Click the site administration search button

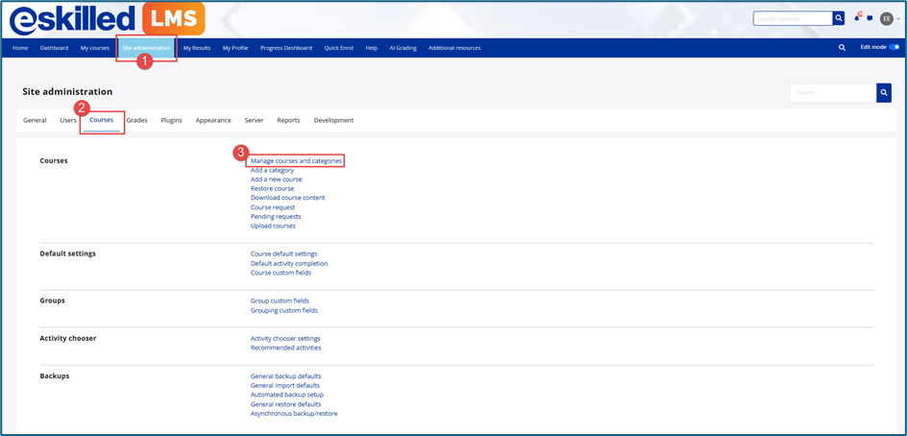click(x=883, y=93)
